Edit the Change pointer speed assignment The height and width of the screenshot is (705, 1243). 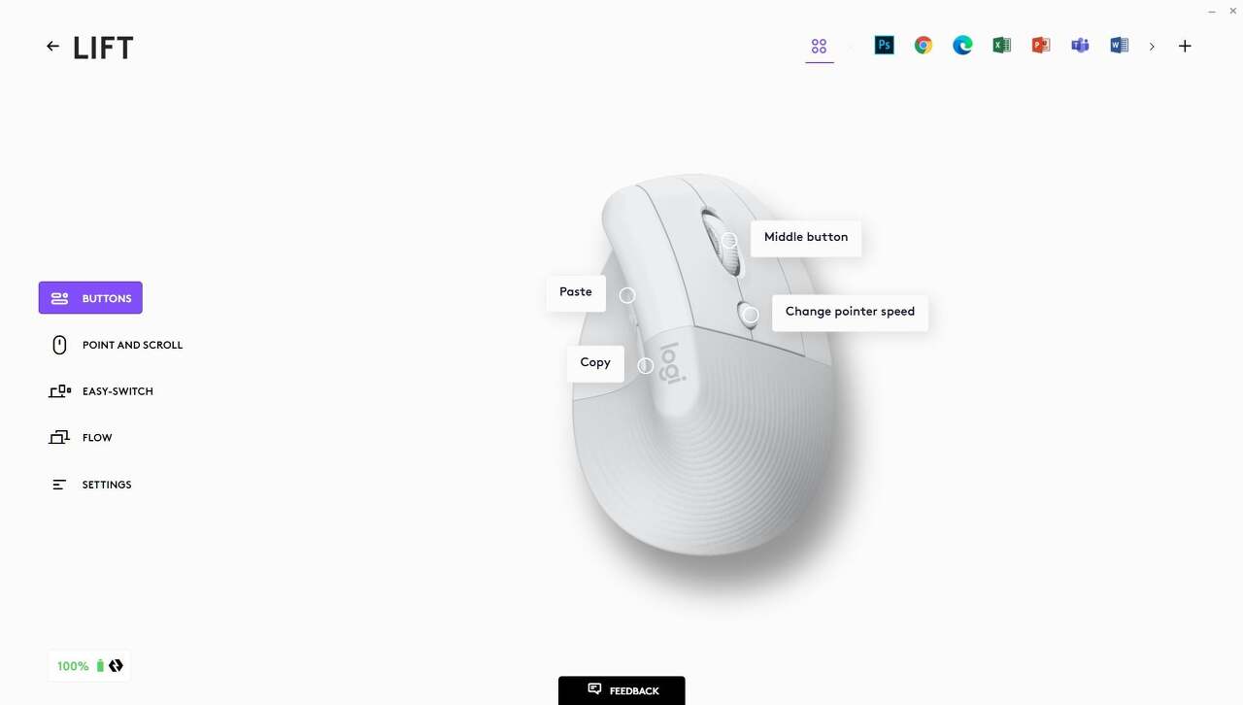(850, 312)
